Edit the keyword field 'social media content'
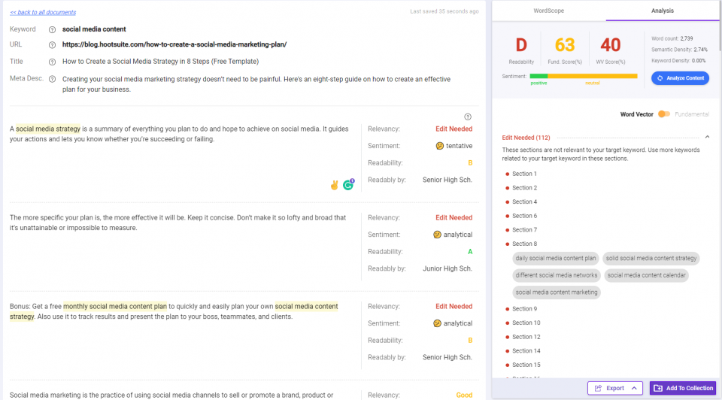722x400 pixels. [94, 29]
